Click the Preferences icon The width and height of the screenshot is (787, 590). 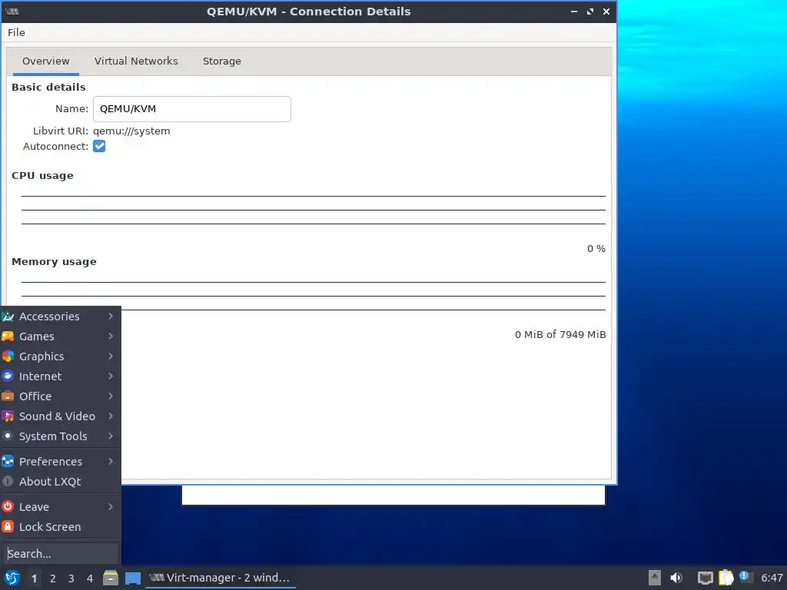point(8,461)
